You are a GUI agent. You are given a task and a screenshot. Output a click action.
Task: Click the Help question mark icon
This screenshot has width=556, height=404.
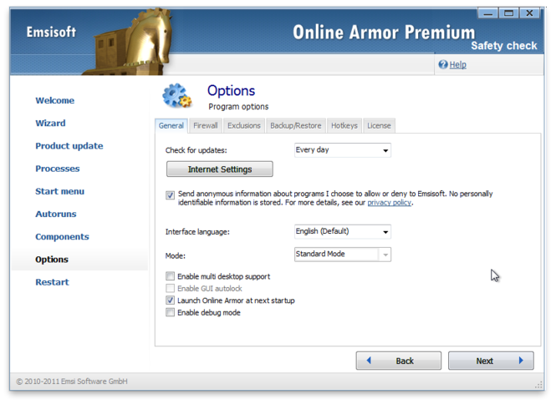(443, 64)
